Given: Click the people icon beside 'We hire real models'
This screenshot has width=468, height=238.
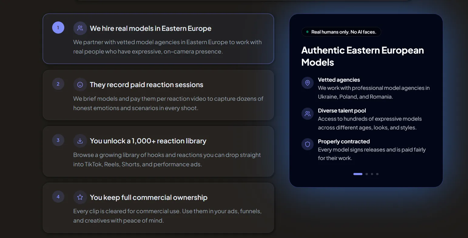Looking at the screenshot, I should (80, 28).
